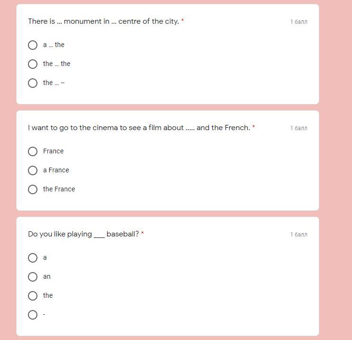This screenshot has width=352, height=340.
Task: Click the "1 балл" label on the baseball question
Action: (x=298, y=235)
